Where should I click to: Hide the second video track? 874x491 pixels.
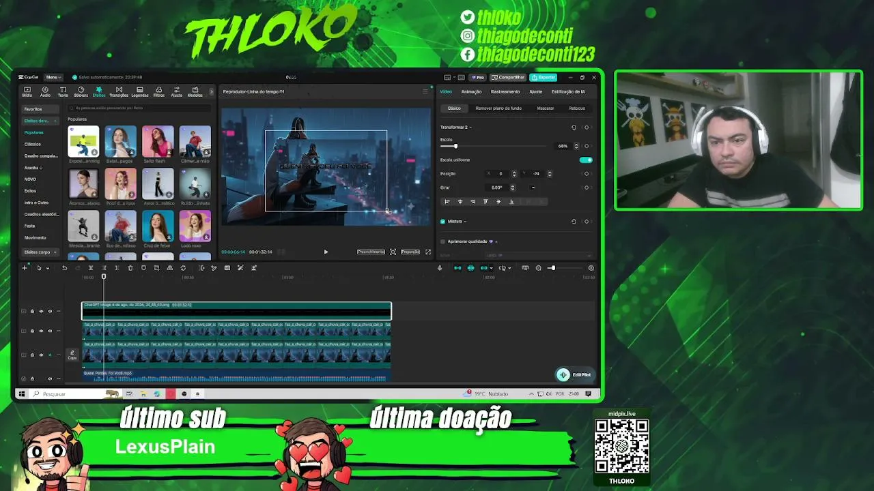pyautogui.click(x=41, y=331)
